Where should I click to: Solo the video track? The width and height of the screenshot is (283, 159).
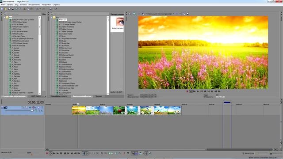[x=42, y=107]
